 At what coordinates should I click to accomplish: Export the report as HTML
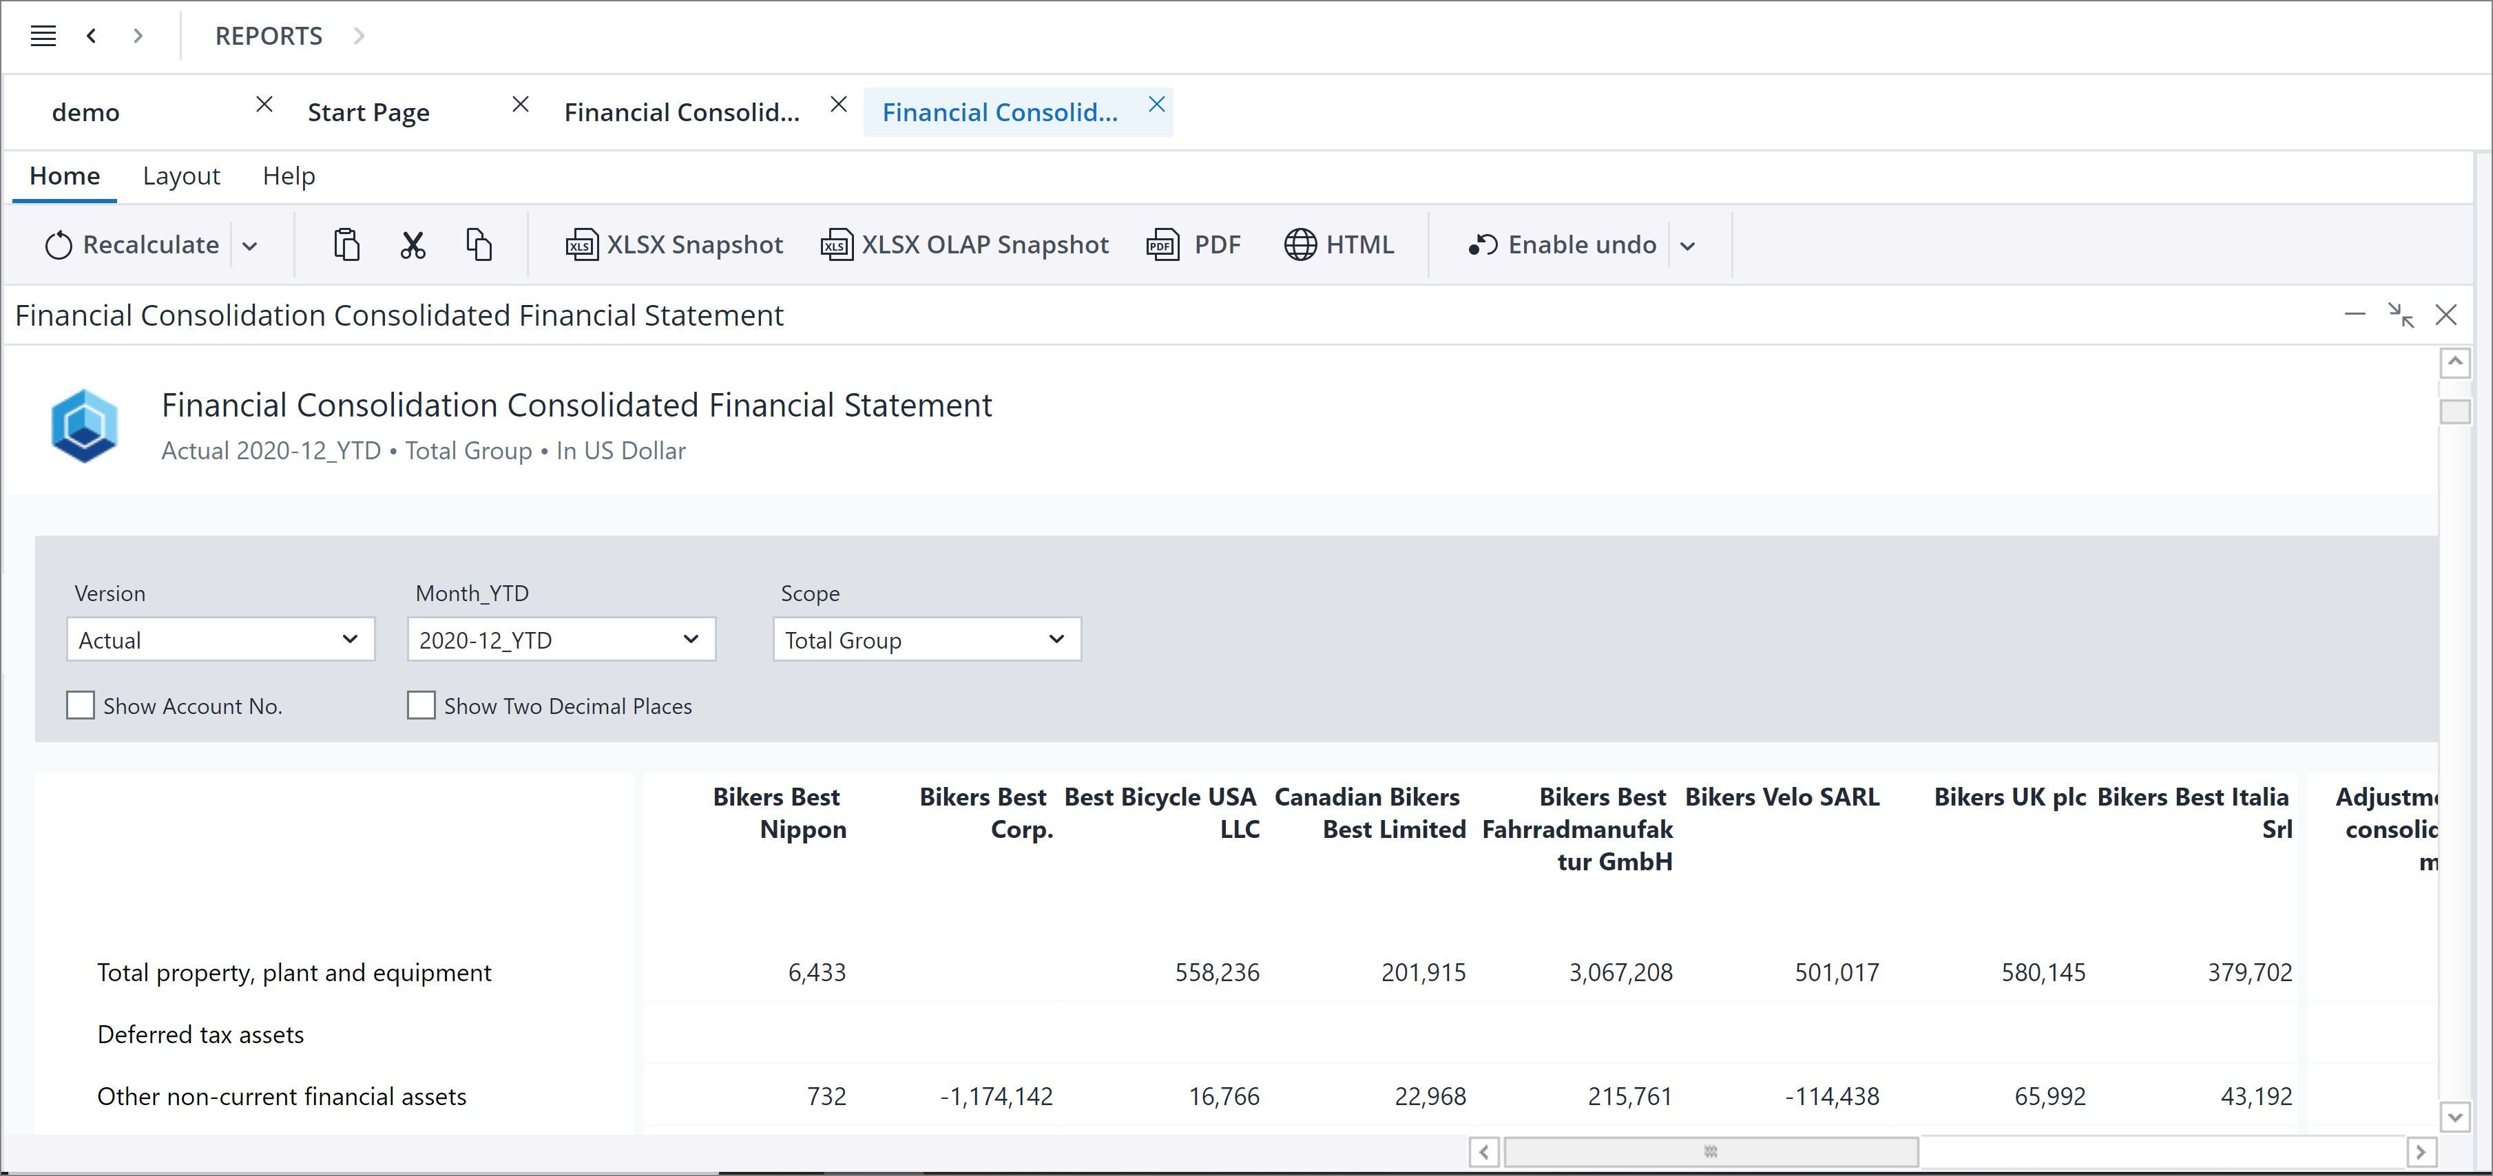point(1339,245)
